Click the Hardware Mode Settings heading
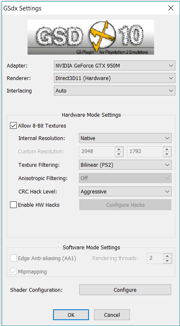180x326 pixels. coord(91,115)
